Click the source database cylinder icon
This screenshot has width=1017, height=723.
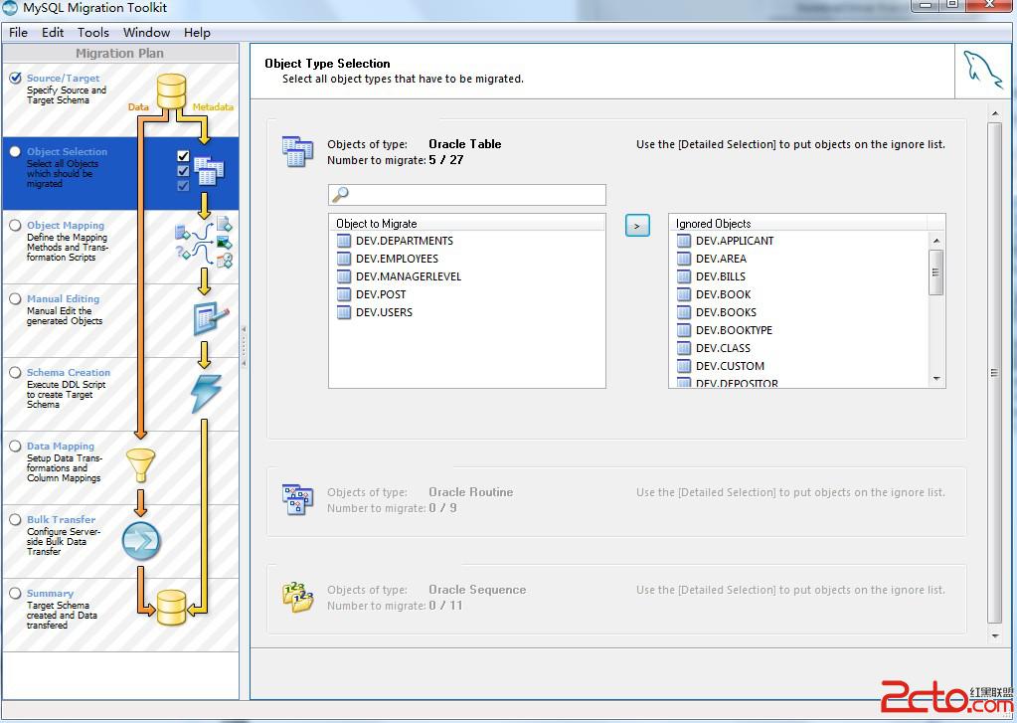coord(171,90)
